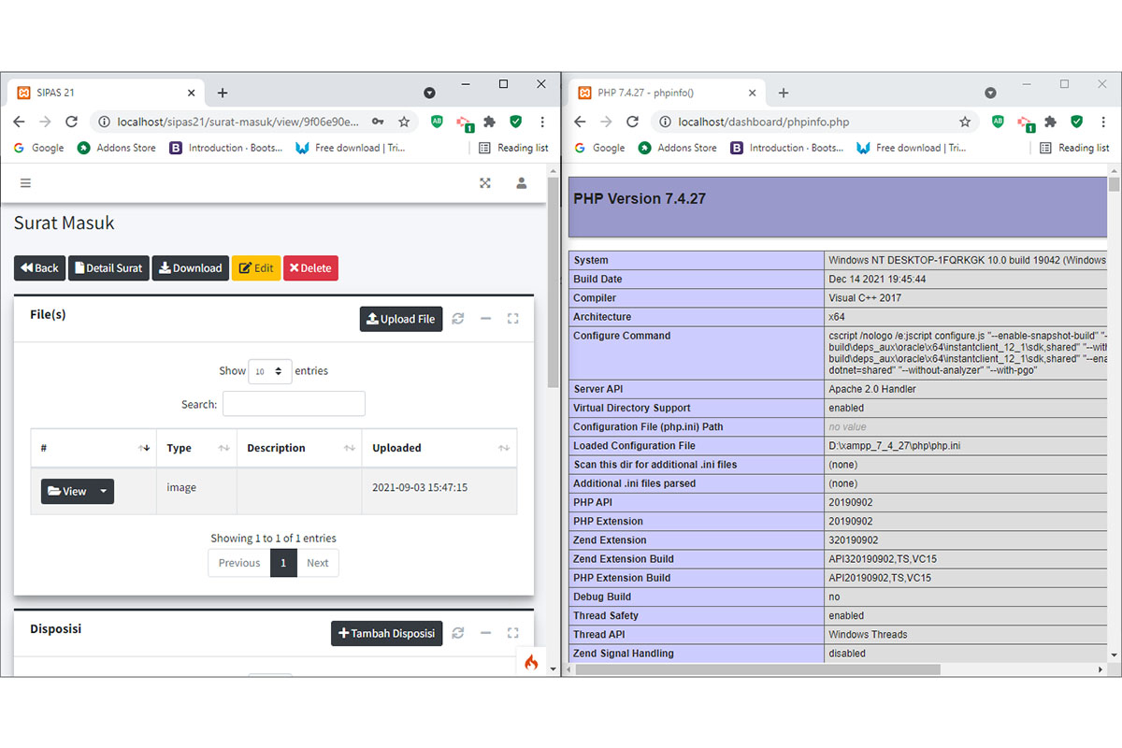Open the Show entries count dropdown

(269, 371)
